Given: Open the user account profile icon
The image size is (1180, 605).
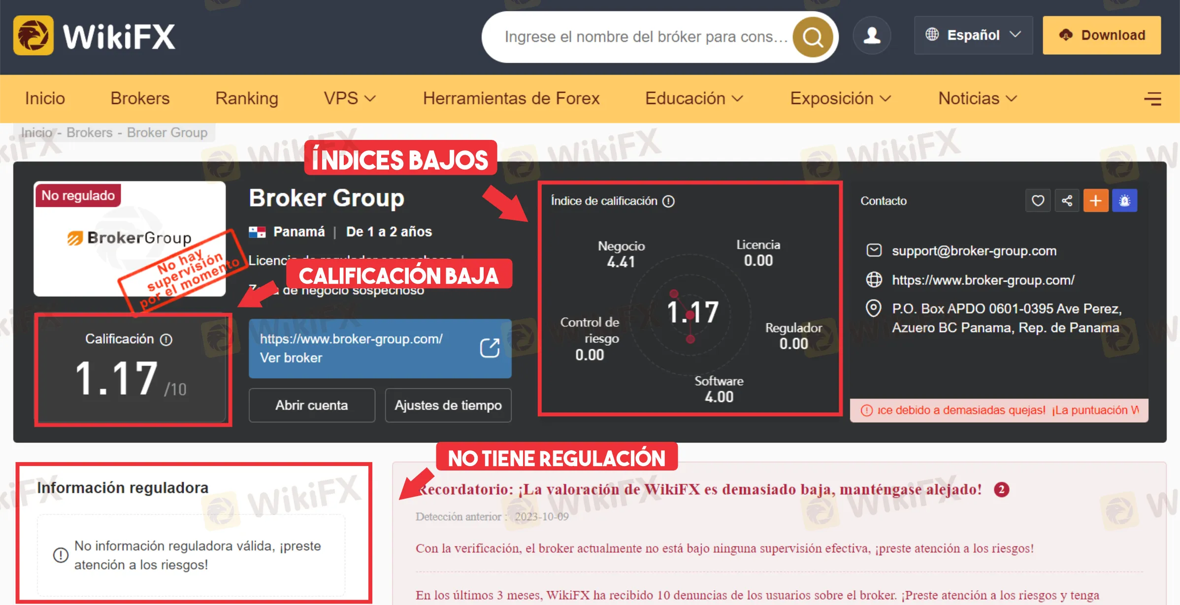Looking at the screenshot, I should [872, 35].
